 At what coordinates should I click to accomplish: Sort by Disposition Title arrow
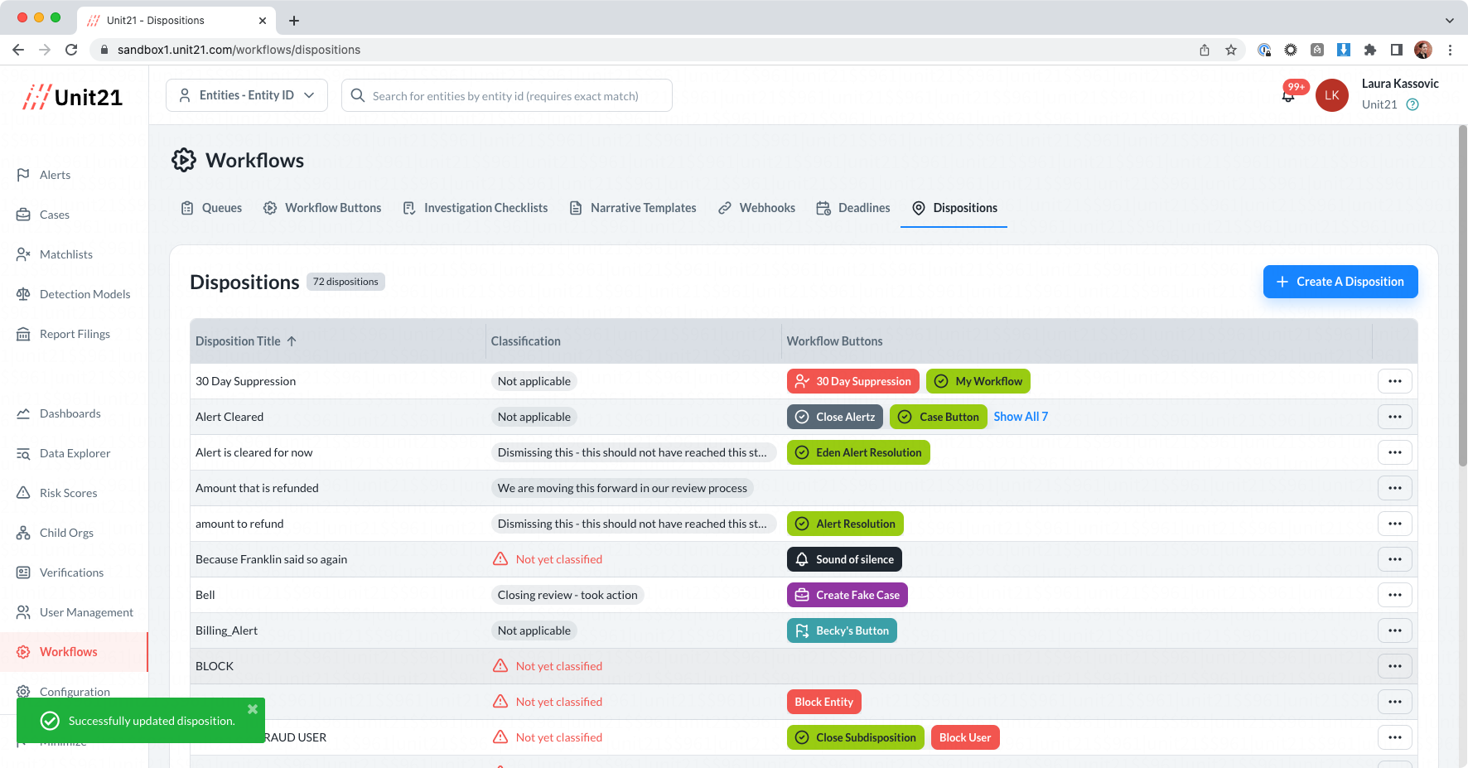point(292,341)
